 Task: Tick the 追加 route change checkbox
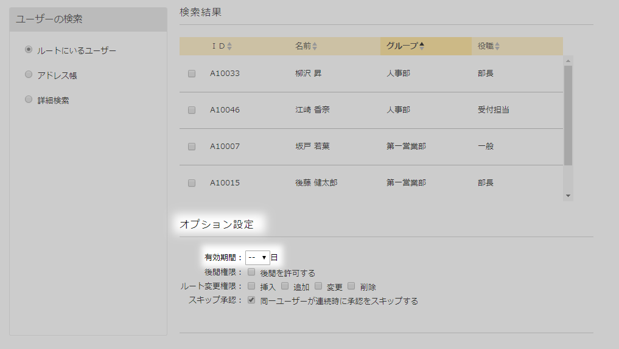[285, 286]
